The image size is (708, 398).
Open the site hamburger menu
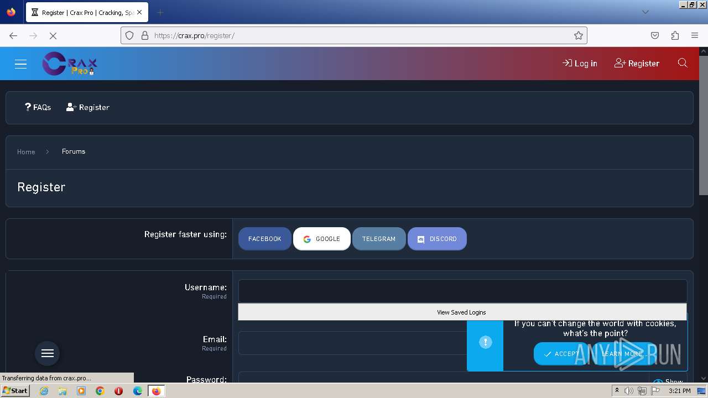pos(21,64)
